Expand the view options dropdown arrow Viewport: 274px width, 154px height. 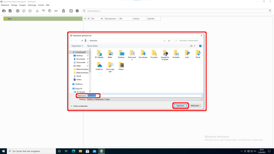(x=194, y=46)
